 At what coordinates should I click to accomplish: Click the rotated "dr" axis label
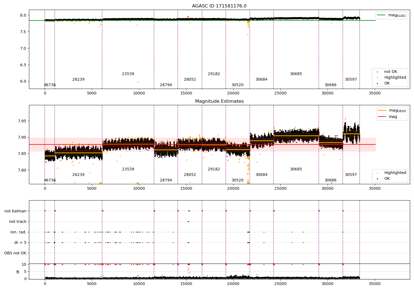coord(18,271)
